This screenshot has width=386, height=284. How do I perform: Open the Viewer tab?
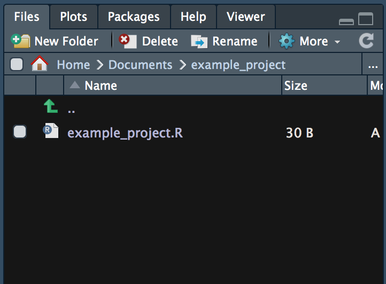coord(246,17)
